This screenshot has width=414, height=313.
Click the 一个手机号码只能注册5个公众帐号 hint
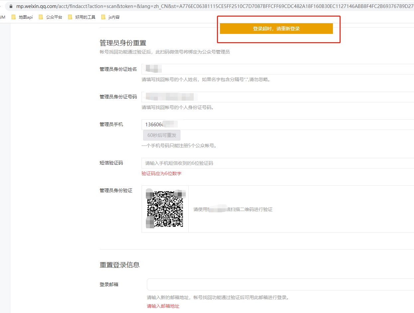(179, 146)
